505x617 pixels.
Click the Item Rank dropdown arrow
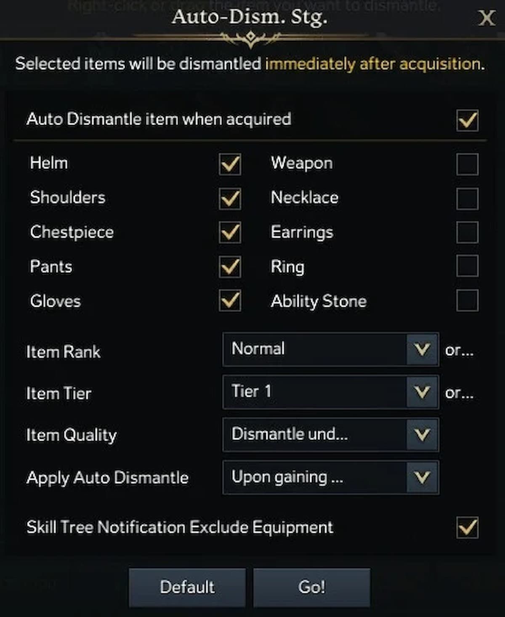(422, 349)
